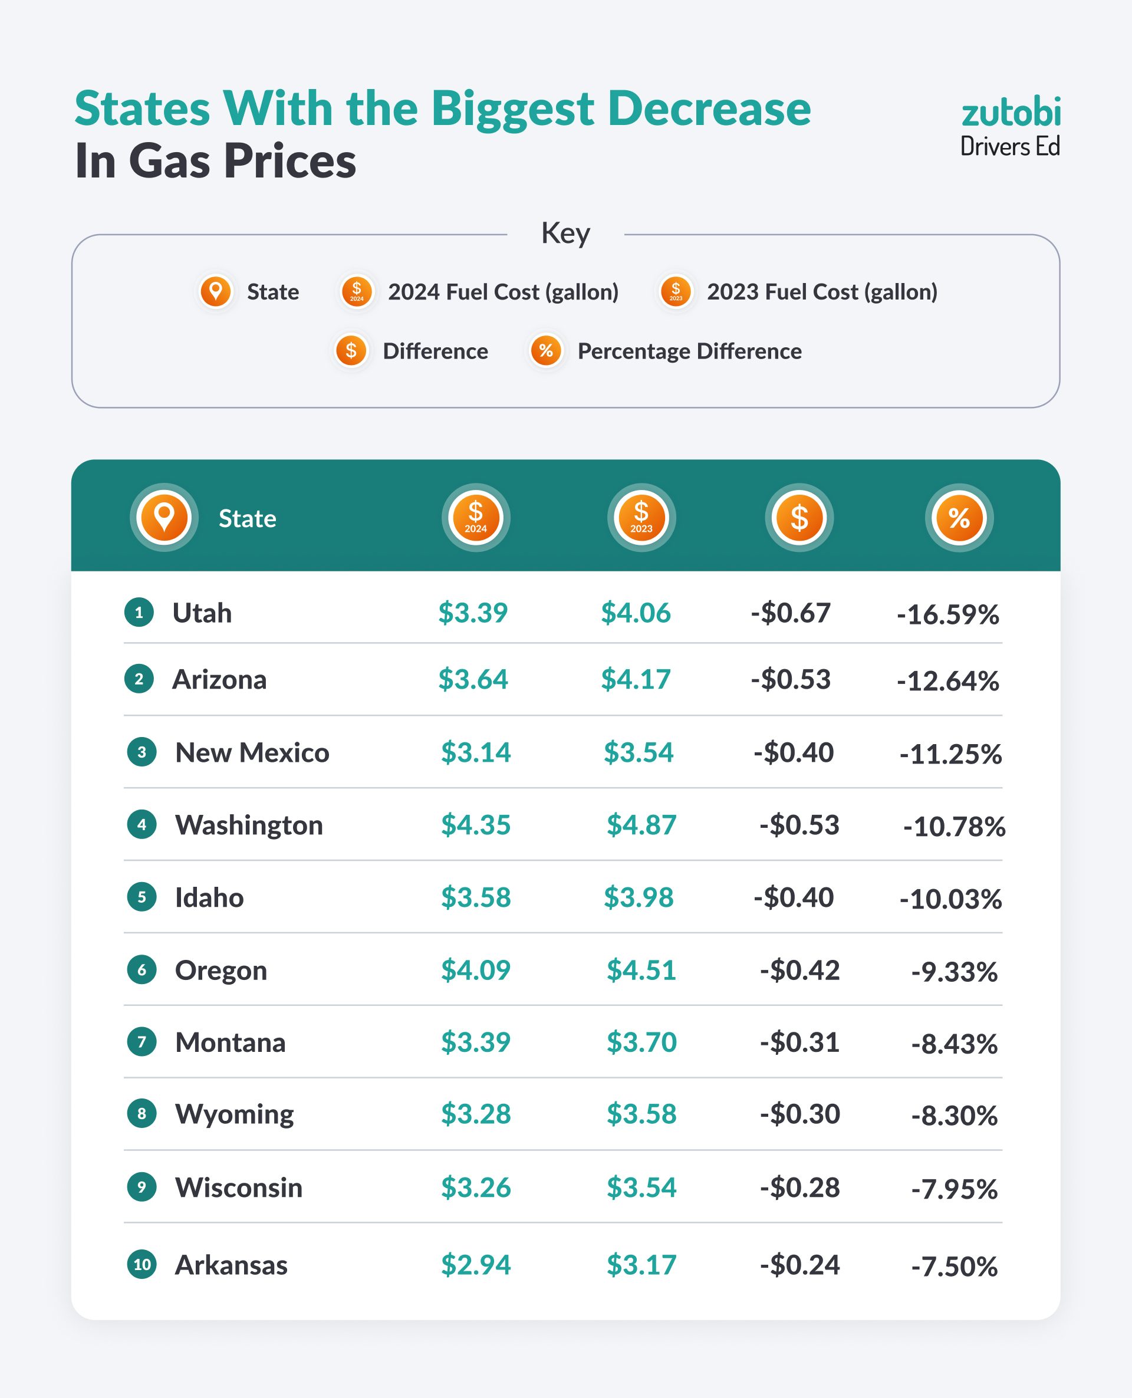Click the State column header label
The width and height of the screenshot is (1132, 1398).
(x=247, y=518)
